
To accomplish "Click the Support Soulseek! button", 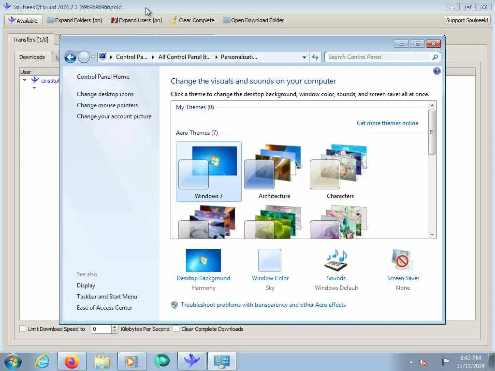I will (x=467, y=20).
